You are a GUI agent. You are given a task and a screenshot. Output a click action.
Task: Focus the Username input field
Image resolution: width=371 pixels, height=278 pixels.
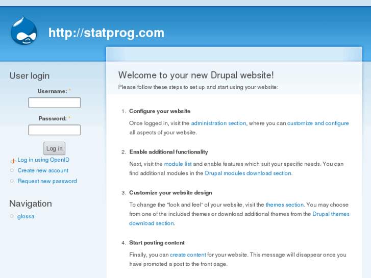55,103
